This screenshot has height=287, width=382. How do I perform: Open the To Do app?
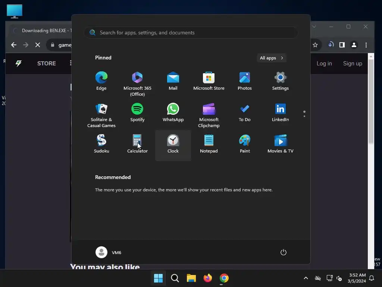click(245, 113)
